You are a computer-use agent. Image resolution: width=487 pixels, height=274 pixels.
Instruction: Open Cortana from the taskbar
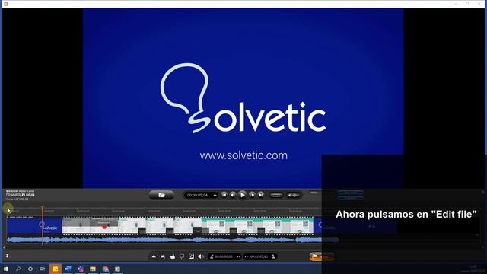pyautogui.click(x=30, y=269)
